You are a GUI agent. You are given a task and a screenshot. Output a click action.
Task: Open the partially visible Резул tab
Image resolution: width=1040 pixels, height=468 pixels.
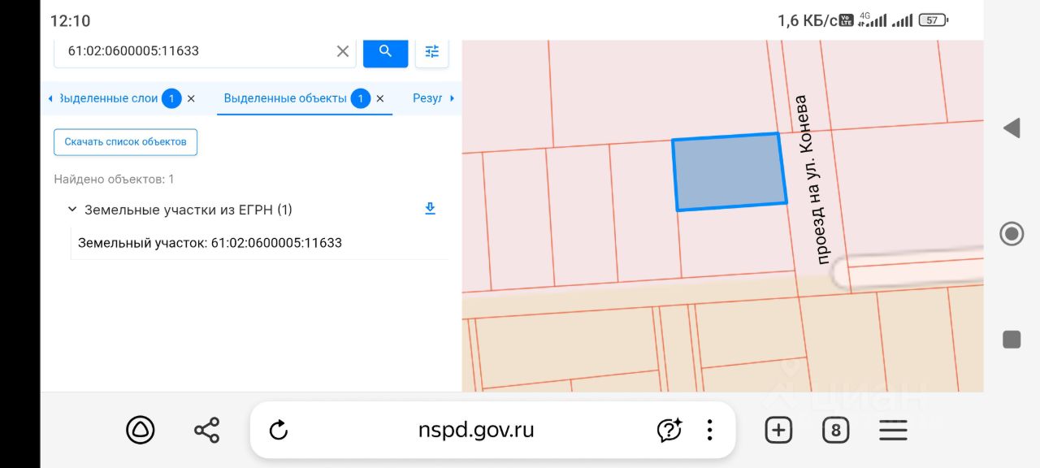coord(427,98)
